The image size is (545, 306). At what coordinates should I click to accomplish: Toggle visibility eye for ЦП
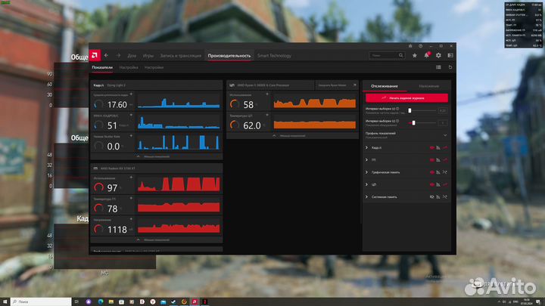click(x=431, y=184)
